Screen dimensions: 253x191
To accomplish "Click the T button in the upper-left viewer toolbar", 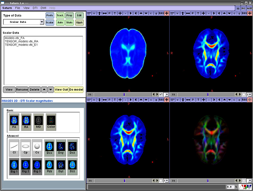I will pyautogui.click(x=115, y=14).
